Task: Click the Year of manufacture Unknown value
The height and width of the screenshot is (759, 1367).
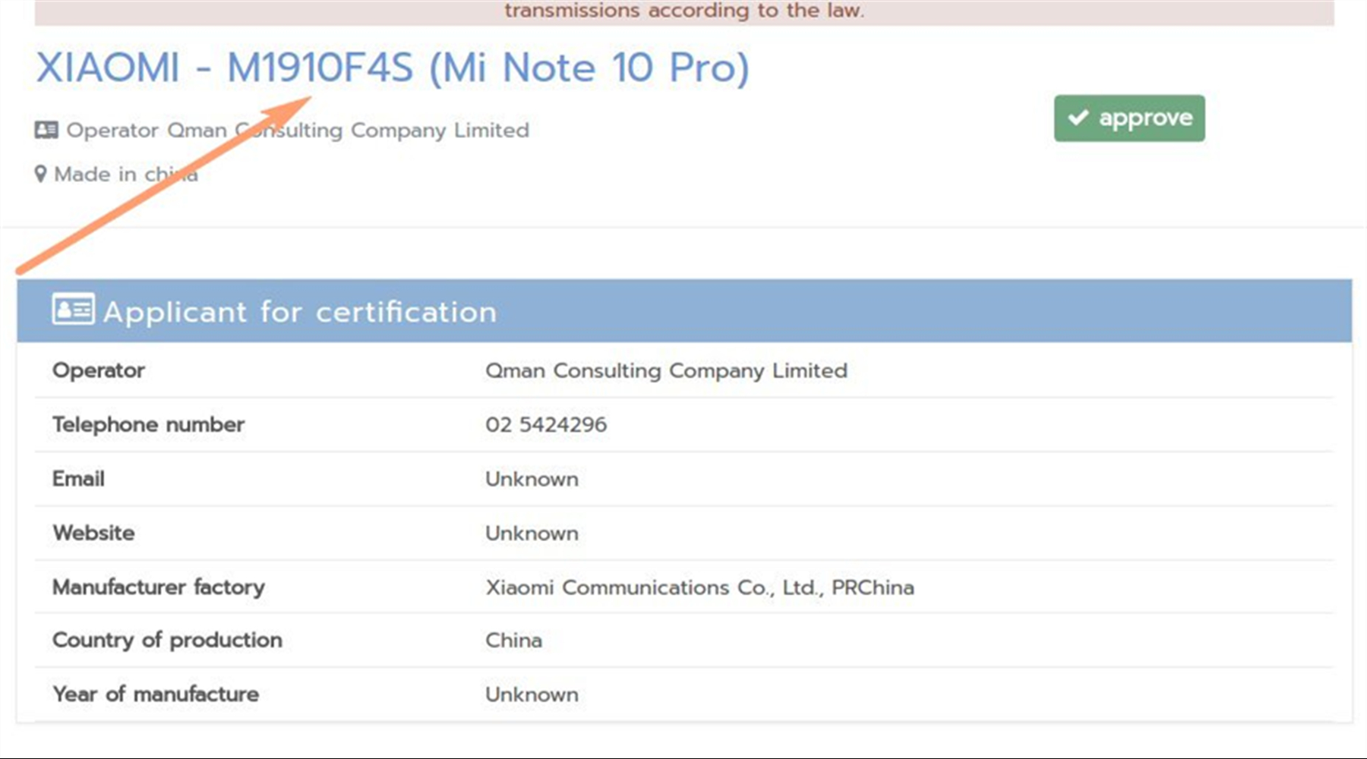Action: tap(532, 694)
